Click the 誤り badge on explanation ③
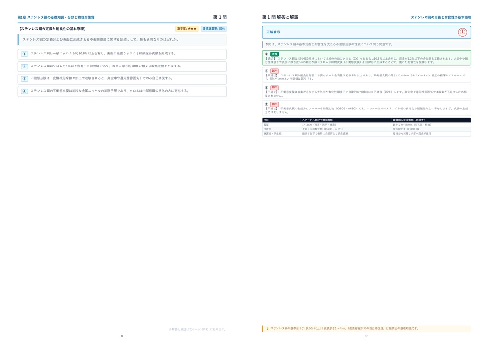 coord(275,87)
